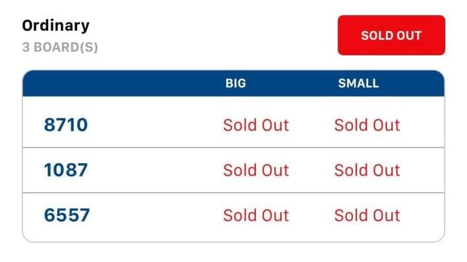The height and width of the screenshot is (262, 467).
Task: Click SMALL Sold Out for 1087
Action: [x=367, y=170]
